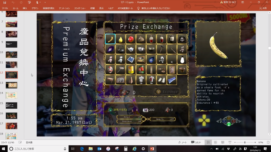Image resolution: width=271 pixels, height=152 pixels.
Task: Open iTunes from taskbar
Action: (x=108, y=149)
